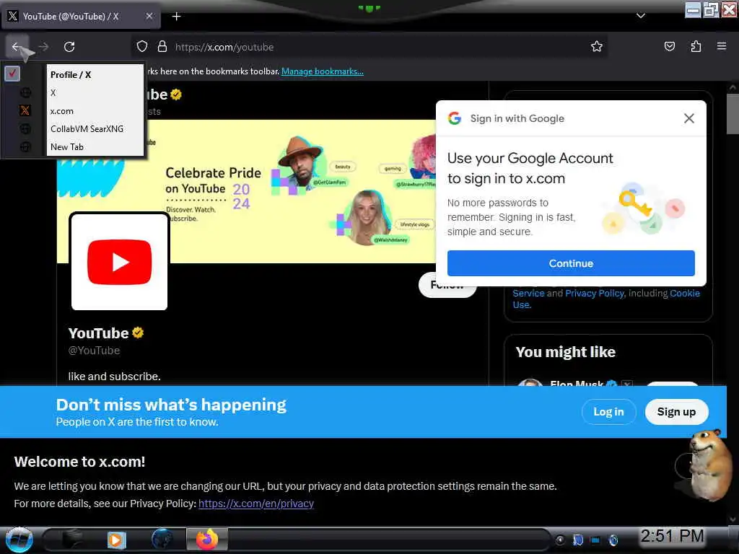Reload the current page
Screen dimensions: 739x554
(x=69, y=47)
